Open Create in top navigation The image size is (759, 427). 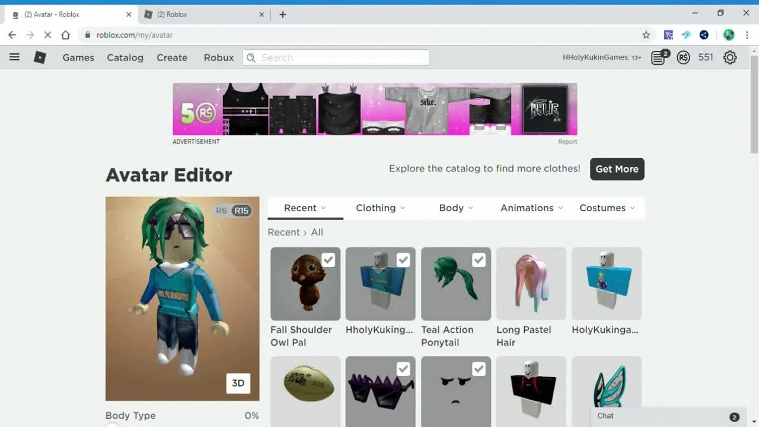(172, 58)
